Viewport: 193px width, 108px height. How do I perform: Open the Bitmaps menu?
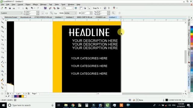[x=43, y=4]
